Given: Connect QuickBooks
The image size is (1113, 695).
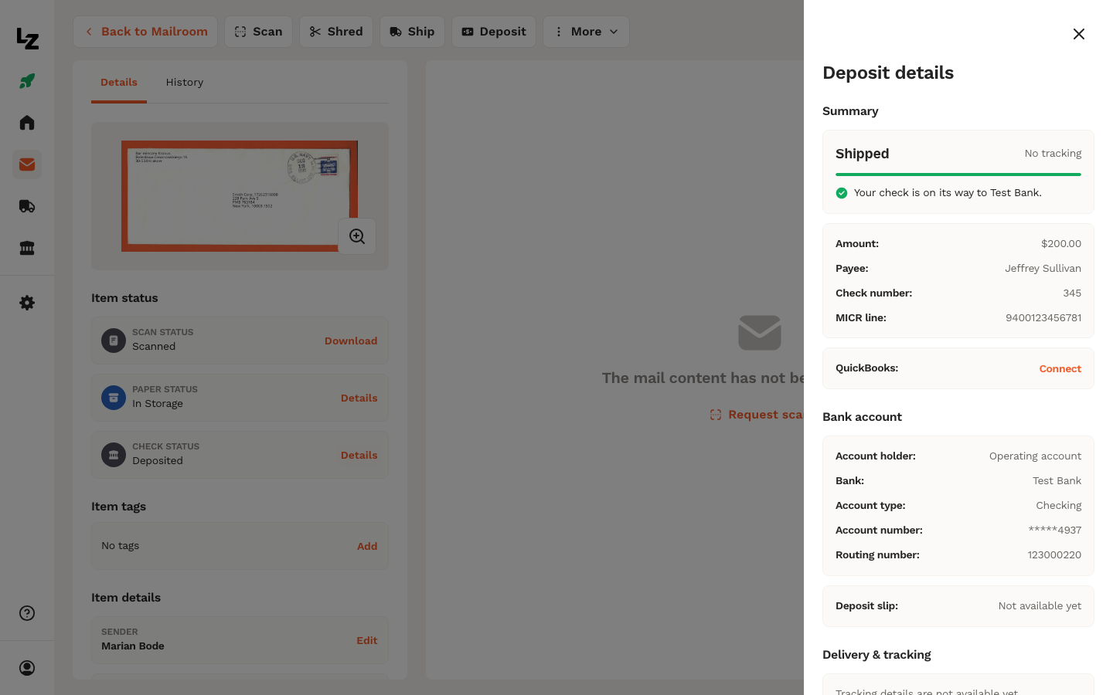Looking at the screenshot, I should click(x=1060, y=368).
